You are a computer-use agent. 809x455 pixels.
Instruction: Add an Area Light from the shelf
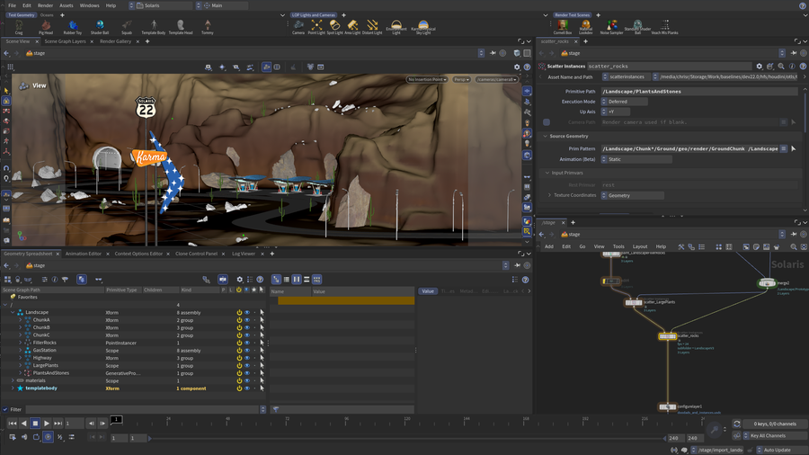(352, 27)
